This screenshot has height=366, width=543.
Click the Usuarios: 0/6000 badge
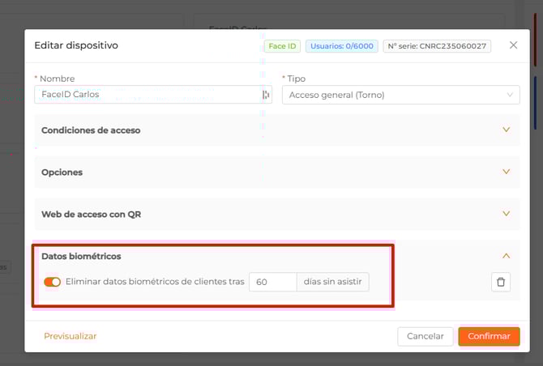tap(341, 46)
